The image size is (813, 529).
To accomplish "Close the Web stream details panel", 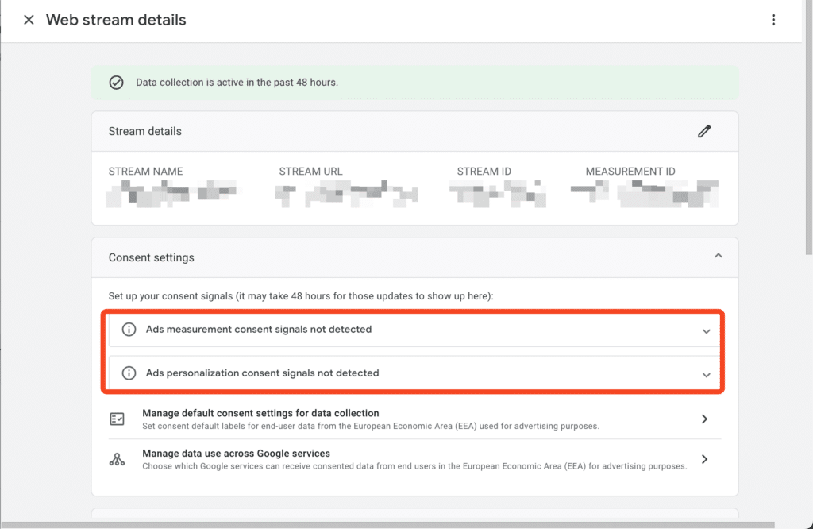I will (x=29, y=21).
